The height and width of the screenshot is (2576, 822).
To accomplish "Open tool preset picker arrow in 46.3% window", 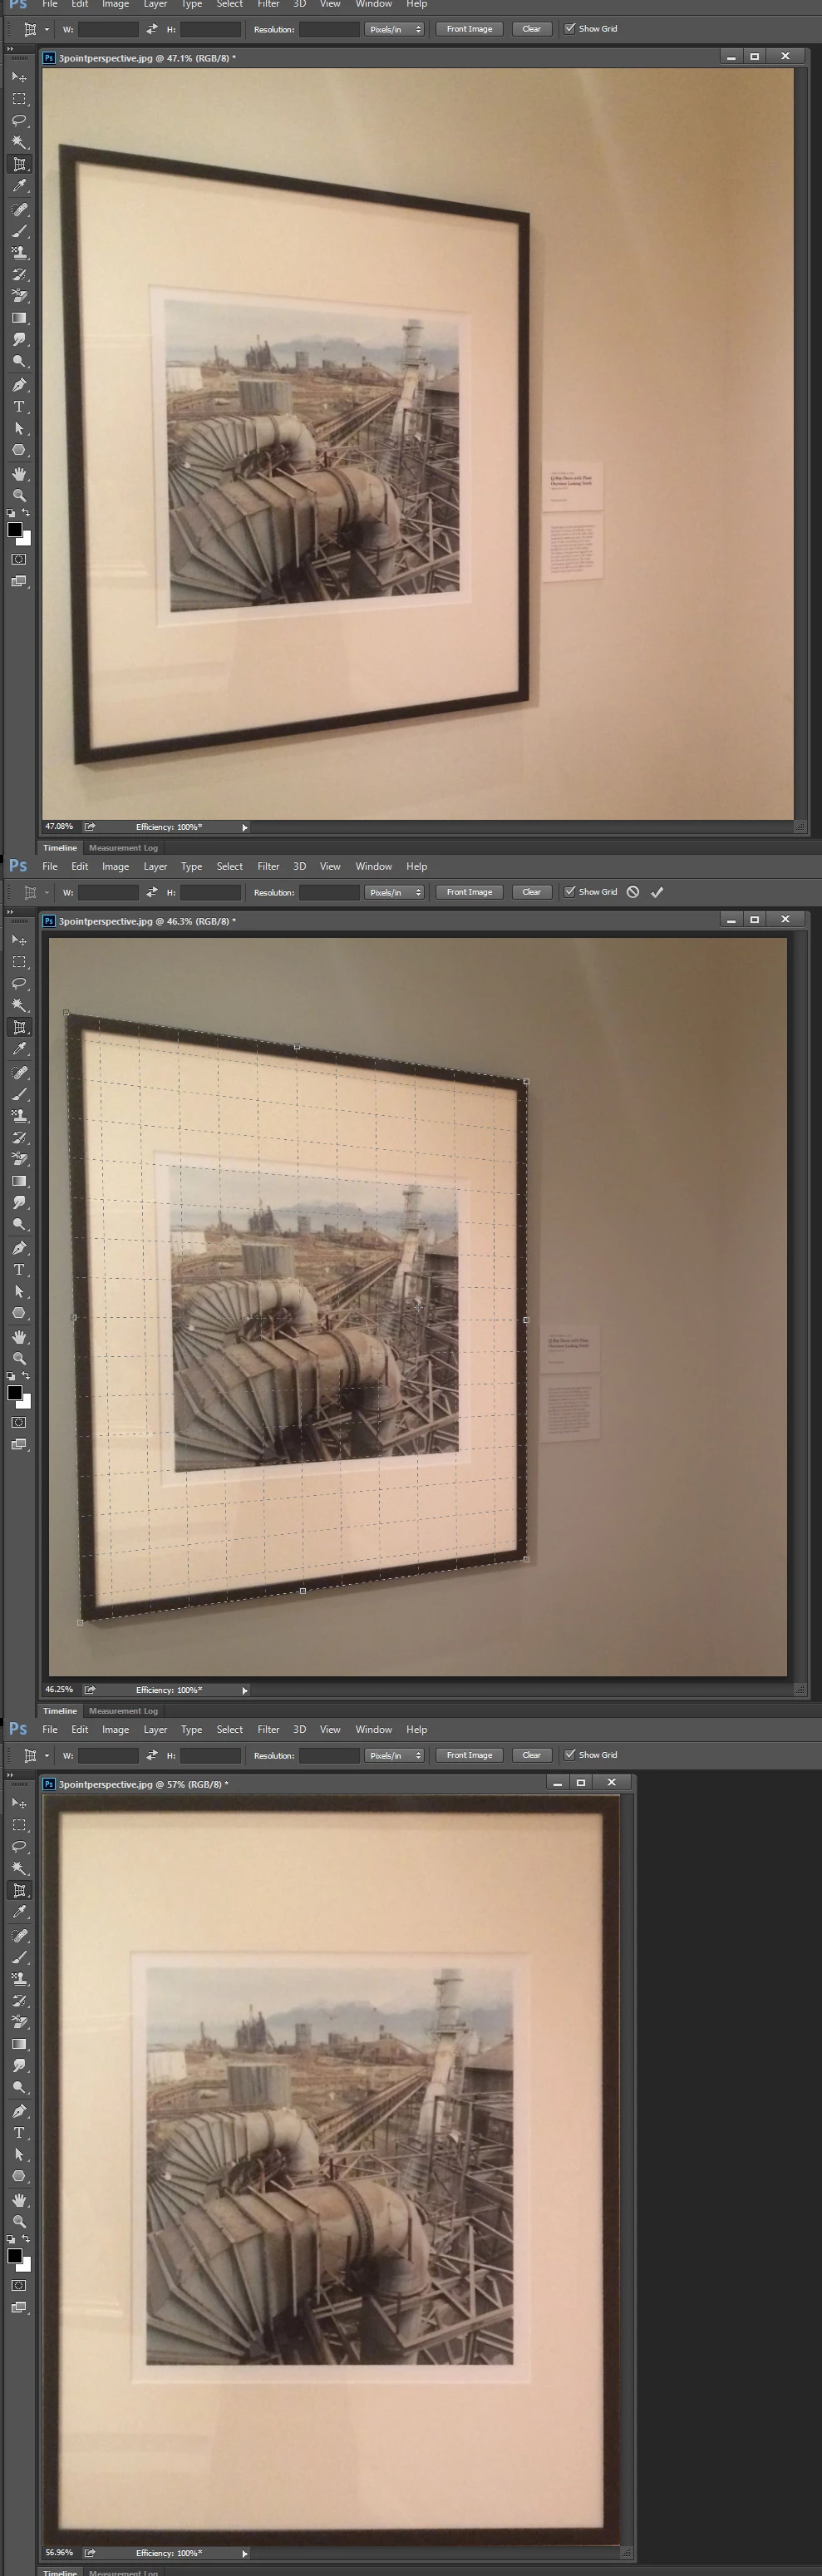I will (x=47, y=892).
